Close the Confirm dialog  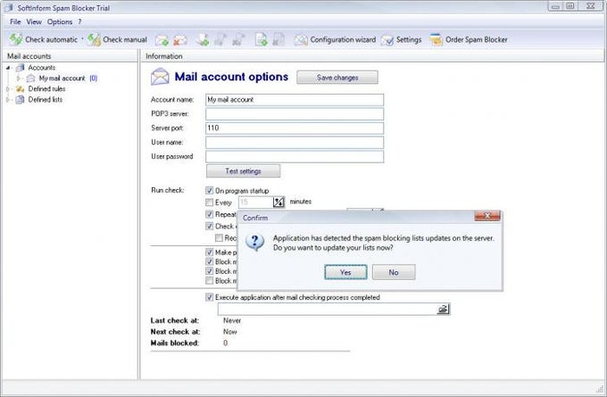[x=487, y=216]
